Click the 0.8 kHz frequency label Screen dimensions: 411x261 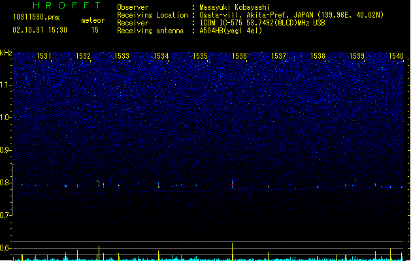6,183
